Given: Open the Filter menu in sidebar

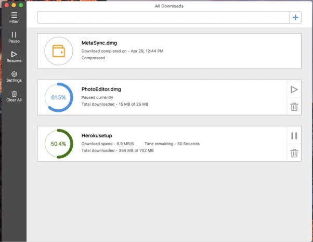Looking at the screenshot, I should (x=14, y=18).
